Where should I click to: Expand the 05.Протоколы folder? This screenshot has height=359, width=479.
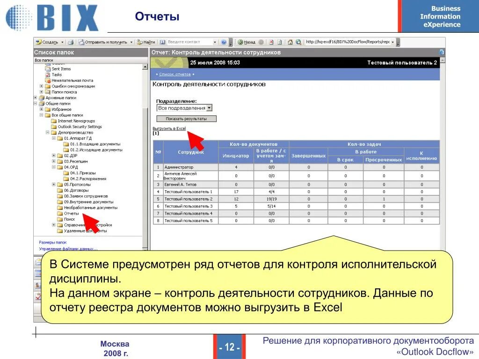[53, 184]
